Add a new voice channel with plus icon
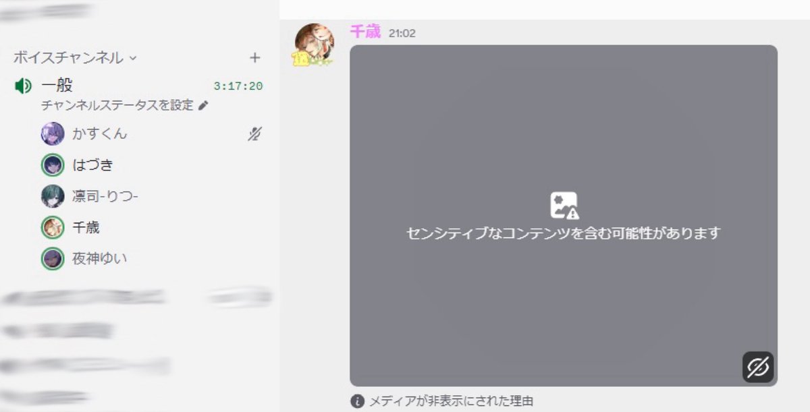810x412 pixels. tap(254, 58)
